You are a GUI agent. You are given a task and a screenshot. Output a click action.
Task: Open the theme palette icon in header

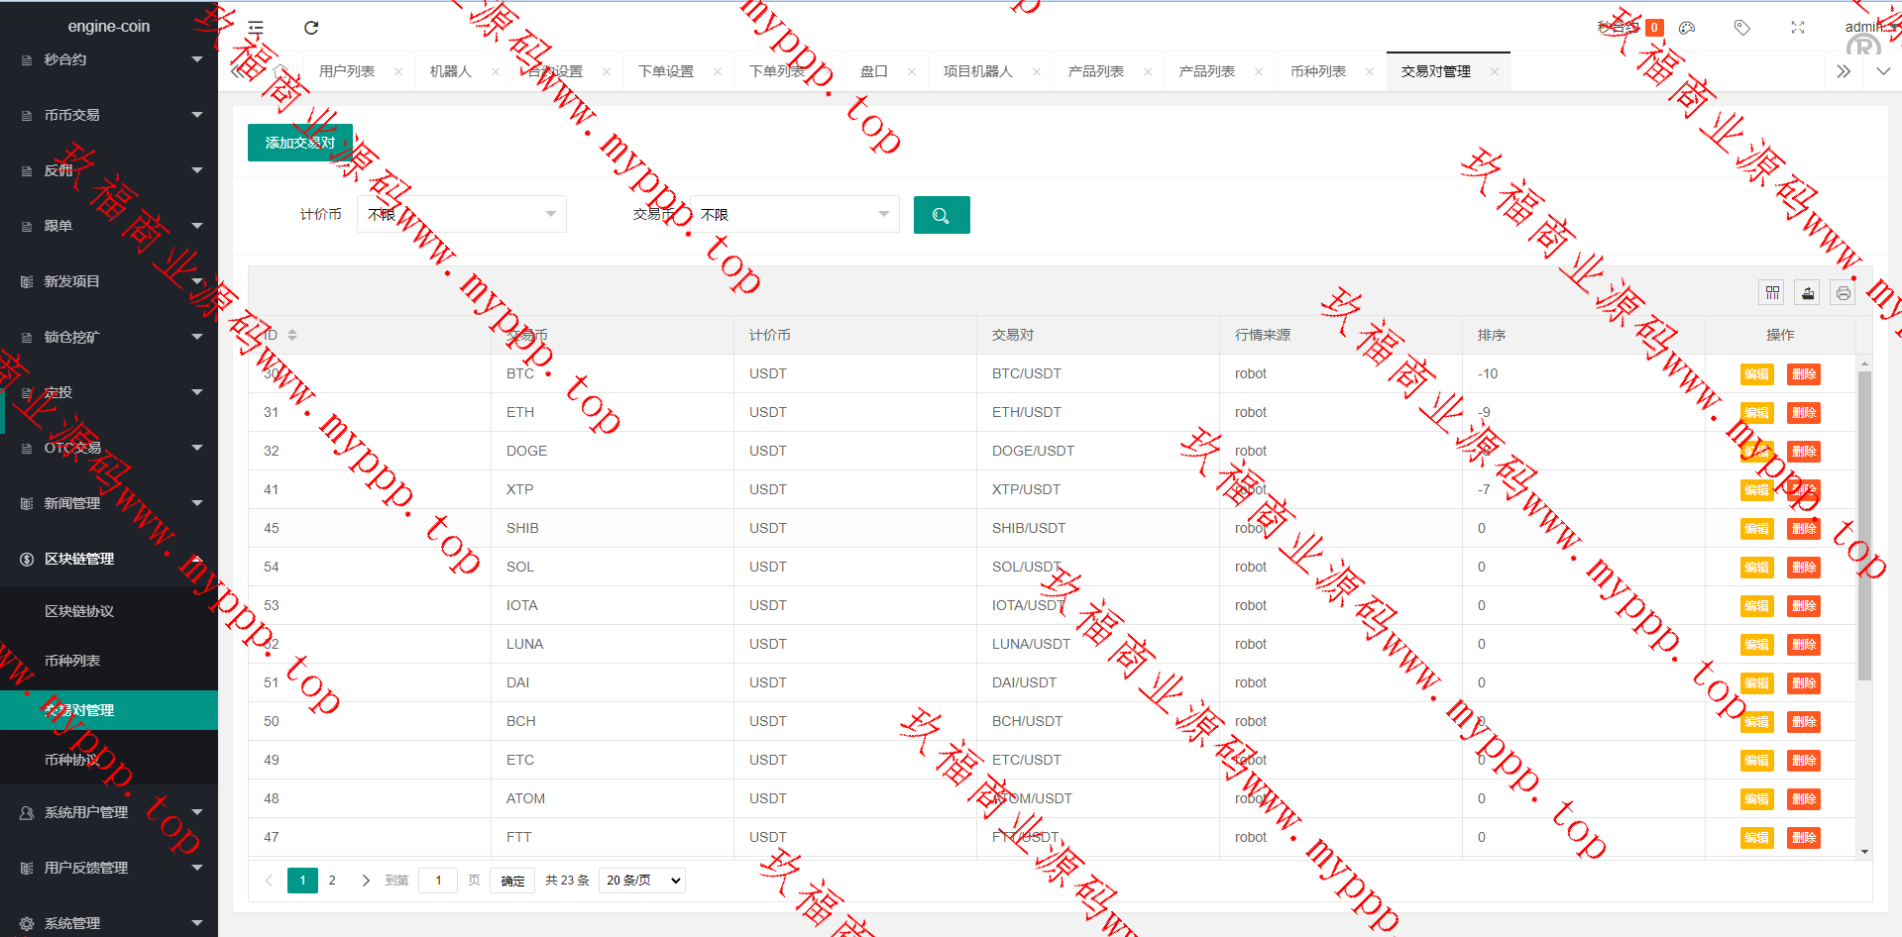1687,28
